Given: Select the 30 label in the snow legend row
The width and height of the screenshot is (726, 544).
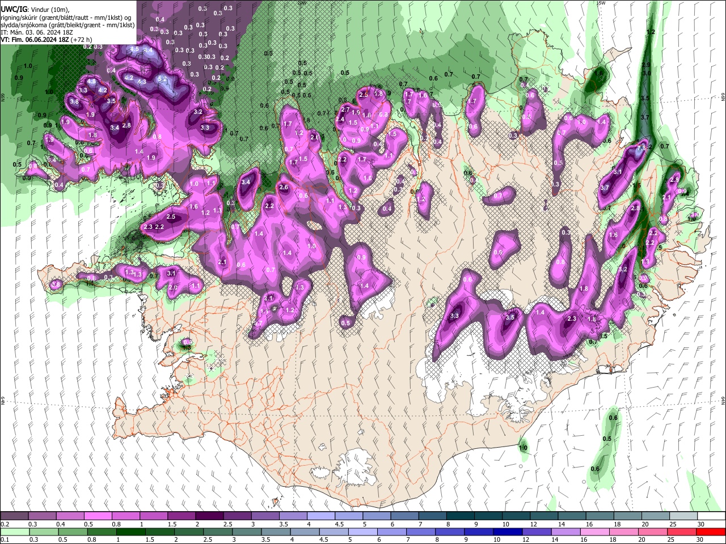Looking at the screenshot, I should click(700, 524).
